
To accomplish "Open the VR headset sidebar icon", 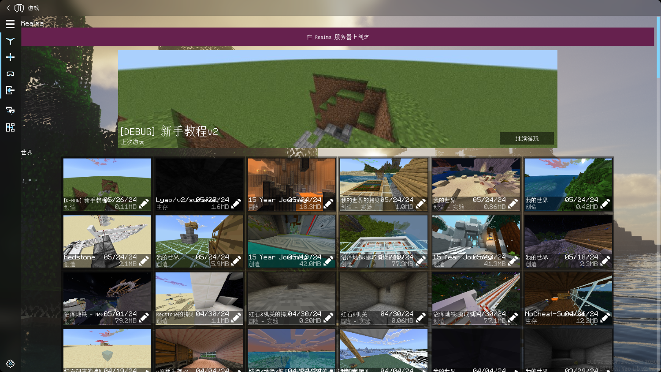I will [10, 74].
